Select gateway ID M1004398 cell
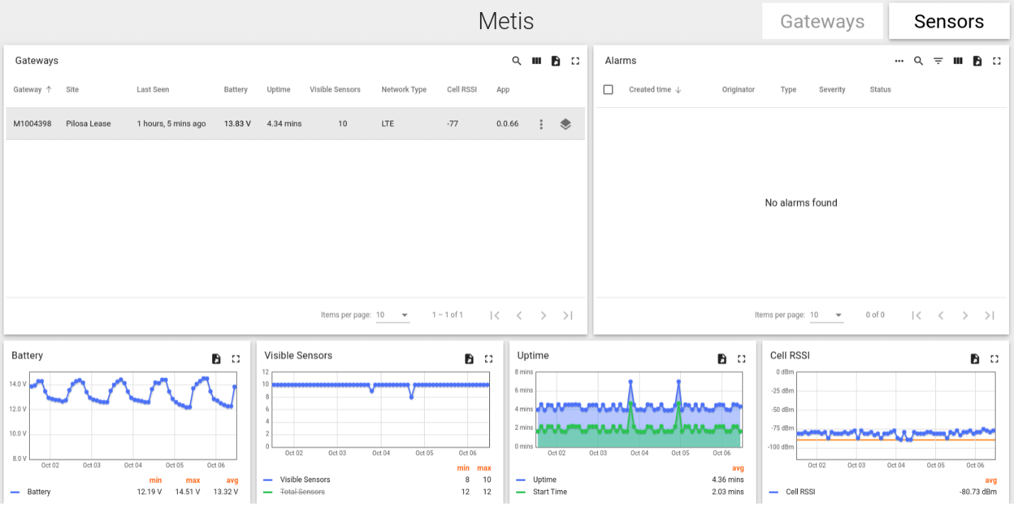The width and height of the screenshot is (1014, 505). pyautogui.click(x=33, y=124)
